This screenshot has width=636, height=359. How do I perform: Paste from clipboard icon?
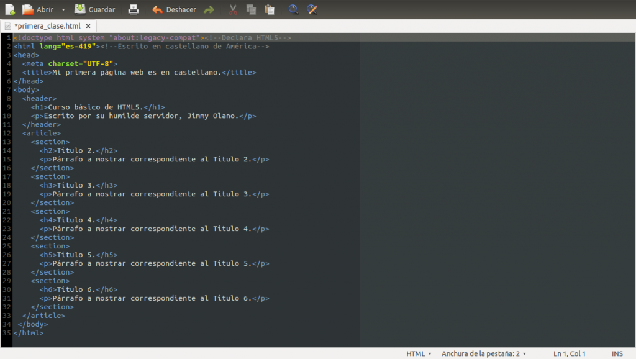(269, 9)
